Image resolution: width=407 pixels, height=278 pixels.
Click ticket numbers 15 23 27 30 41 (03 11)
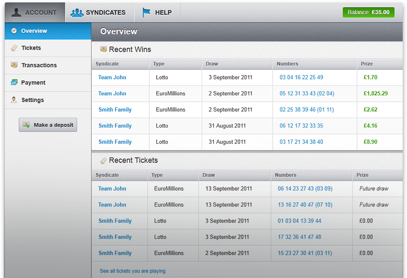click(305, 253)
